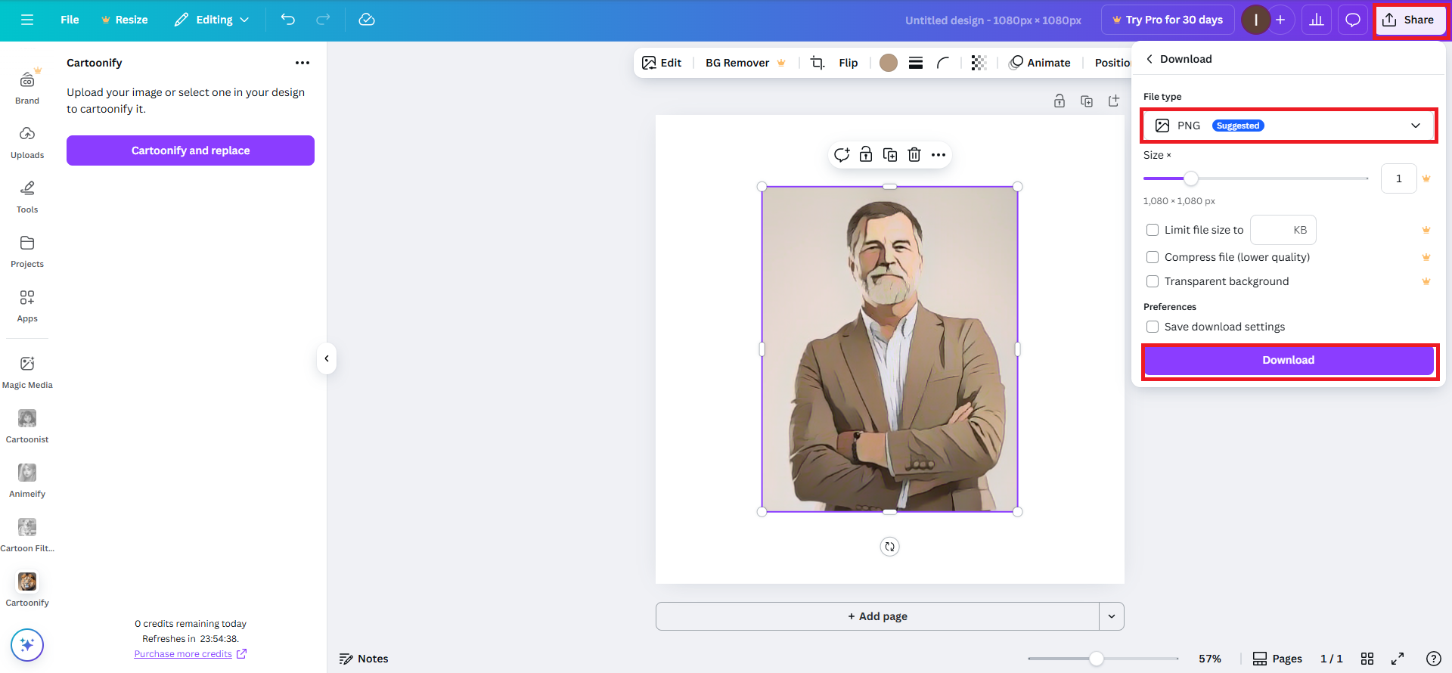Click the lock page icon above canvas
Viewport: 1452px width, 673px height.
point(1060,101)
